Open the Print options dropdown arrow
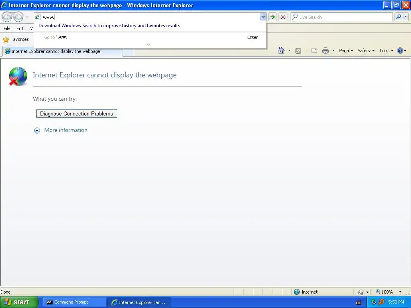The width and height of the screenshot is (411, 308). [333, 51]
